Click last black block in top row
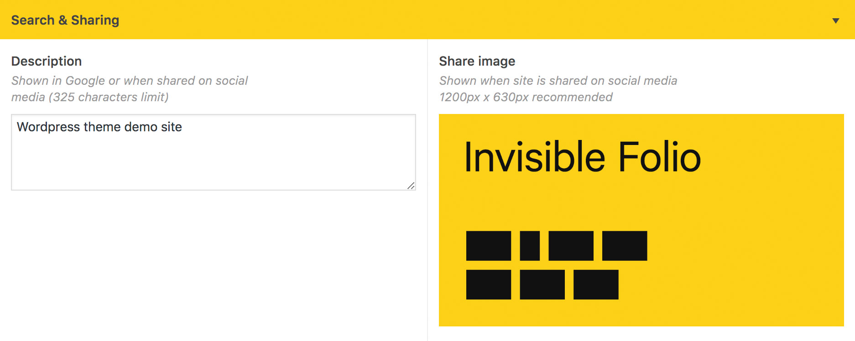This screenshot has height=341, width=855. point(625,246)
